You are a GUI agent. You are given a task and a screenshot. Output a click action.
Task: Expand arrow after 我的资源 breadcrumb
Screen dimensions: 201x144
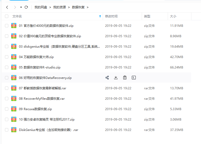(69, 8)
